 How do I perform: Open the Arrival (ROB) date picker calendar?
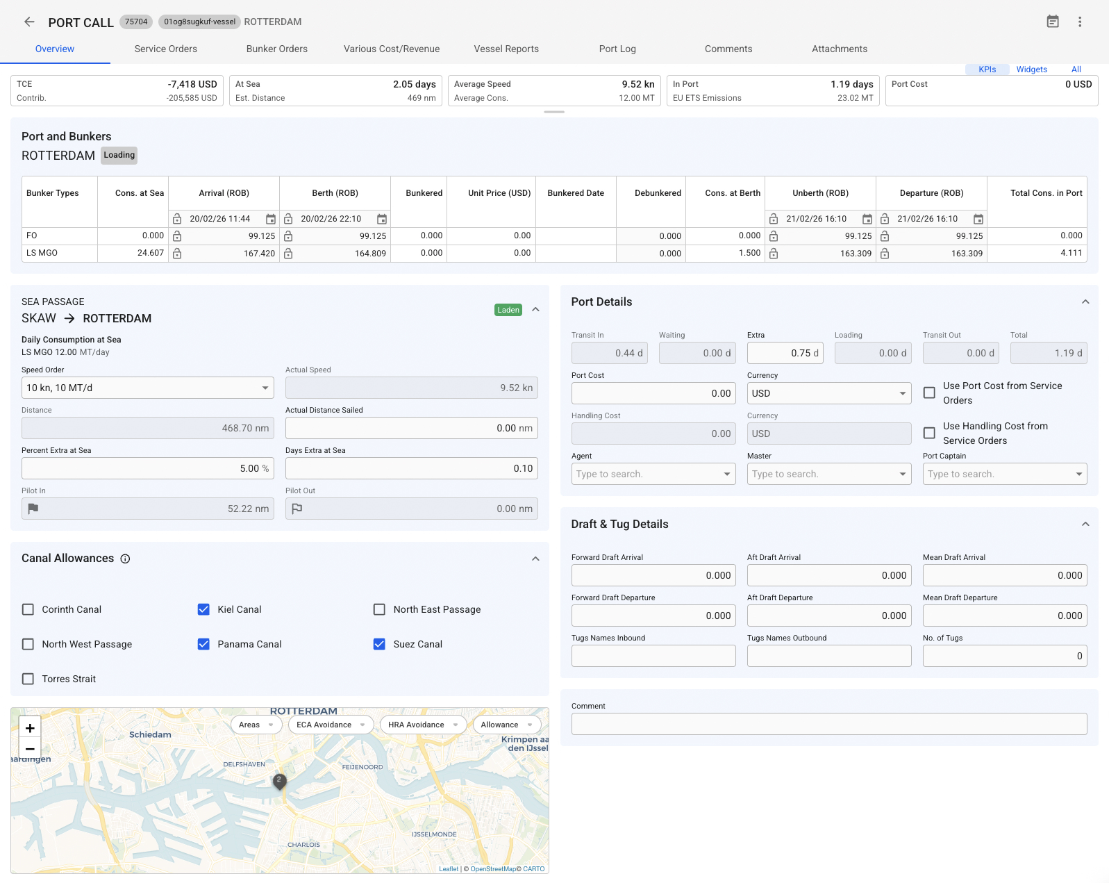point(271,219)
